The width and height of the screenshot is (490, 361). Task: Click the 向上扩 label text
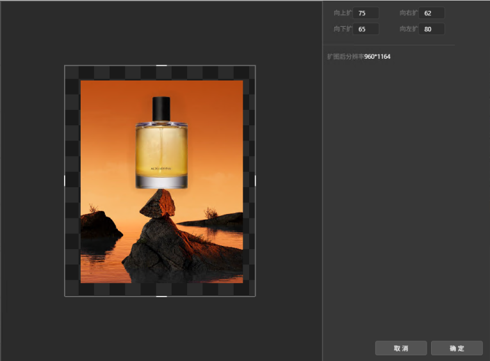coord(343,13)
